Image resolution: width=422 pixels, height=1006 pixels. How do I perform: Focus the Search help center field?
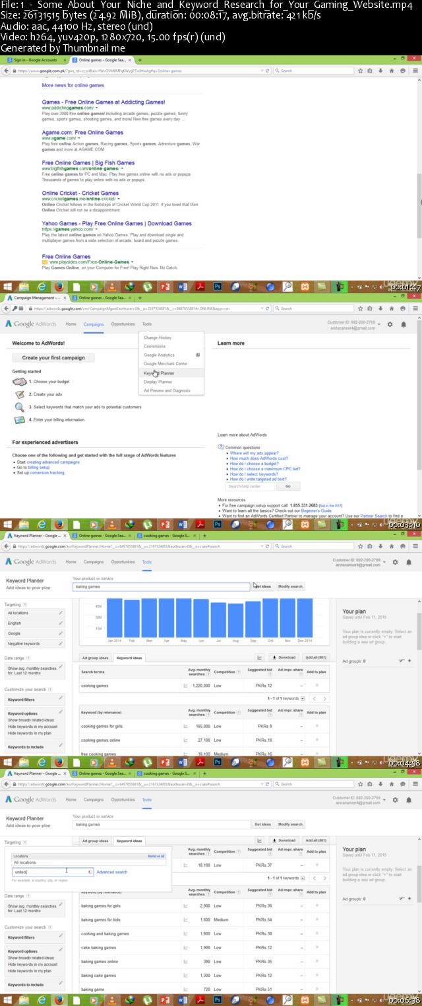click(251, 486)
